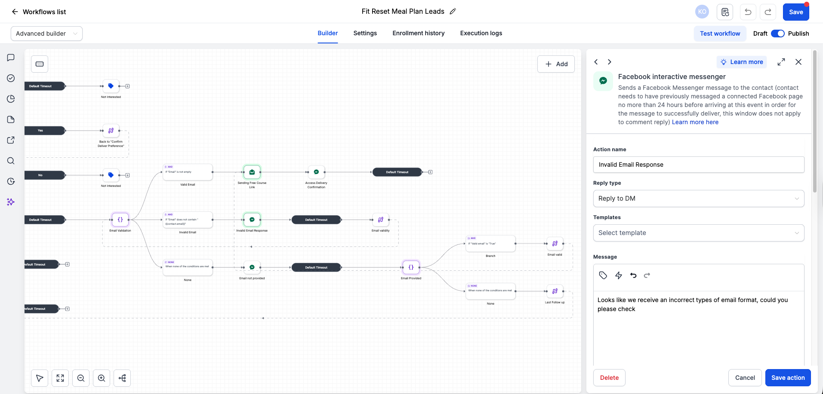Insert custom value tag in message
Image resolution: width=823 pixels, height=394 pixels.
point(603,275)
